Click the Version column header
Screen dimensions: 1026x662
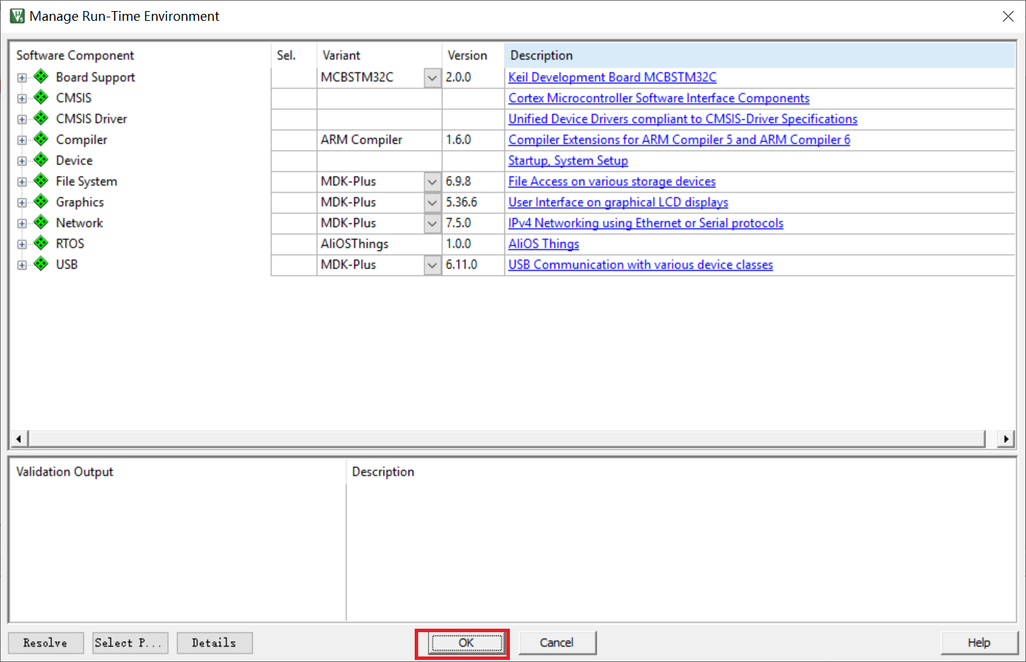473,55
